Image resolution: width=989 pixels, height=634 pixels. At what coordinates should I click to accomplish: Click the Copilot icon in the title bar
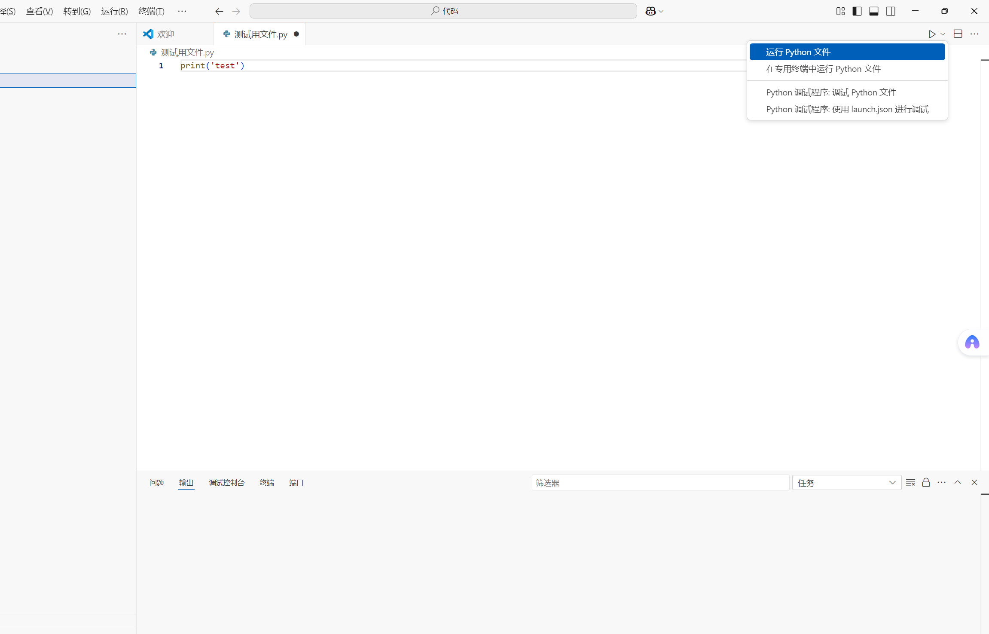[x=650, y=11]
